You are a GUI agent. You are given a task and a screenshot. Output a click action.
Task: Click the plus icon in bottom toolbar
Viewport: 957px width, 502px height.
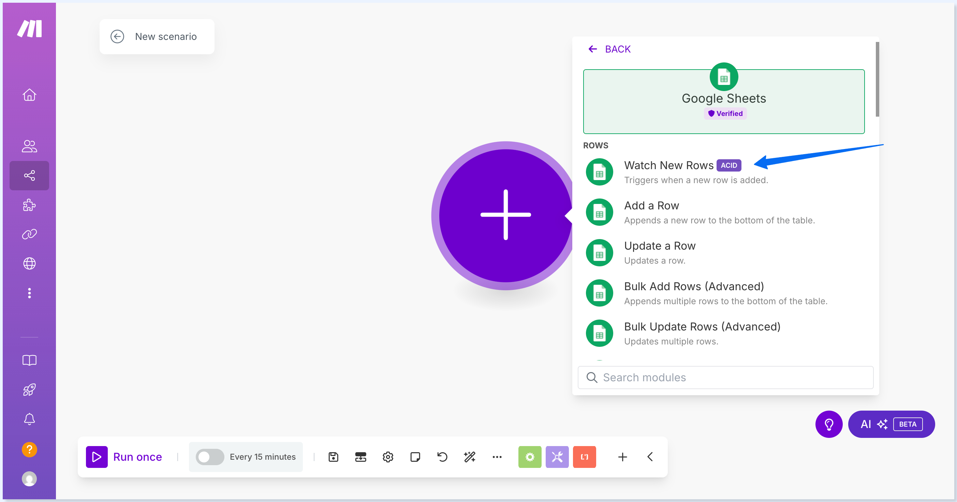coord(623,457)
